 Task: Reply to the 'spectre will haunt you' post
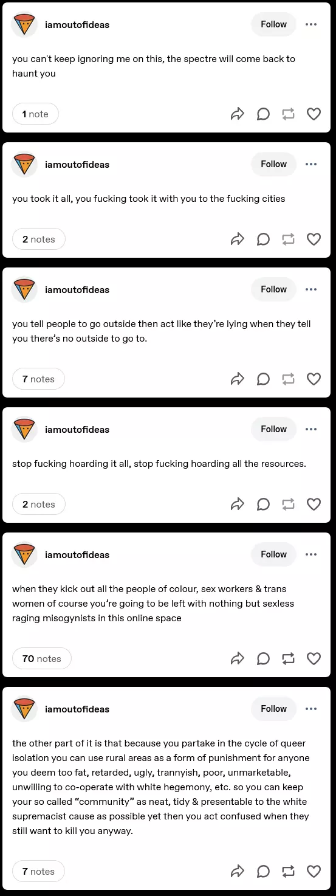pyautogui.click(x=263, y=114)
